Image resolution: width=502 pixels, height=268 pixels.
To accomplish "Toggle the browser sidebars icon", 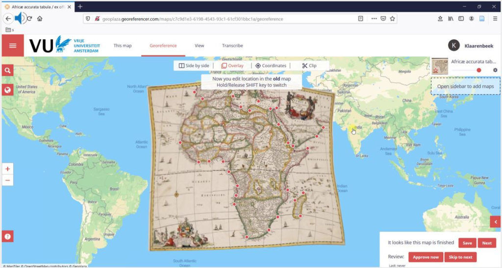I will (461, 19).
